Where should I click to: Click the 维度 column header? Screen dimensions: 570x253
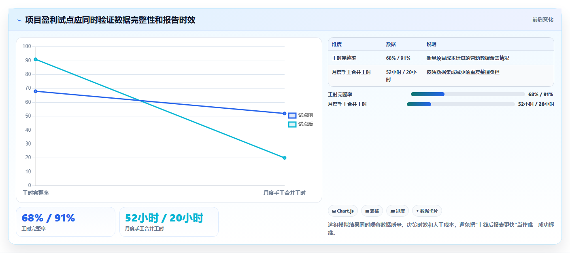tap(337, 44)
